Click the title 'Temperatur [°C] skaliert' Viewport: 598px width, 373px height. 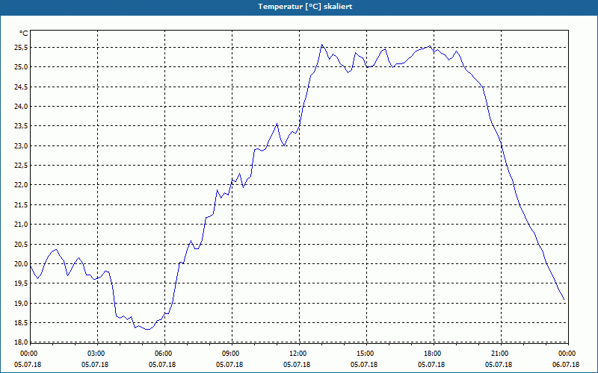tap(305, 7)
